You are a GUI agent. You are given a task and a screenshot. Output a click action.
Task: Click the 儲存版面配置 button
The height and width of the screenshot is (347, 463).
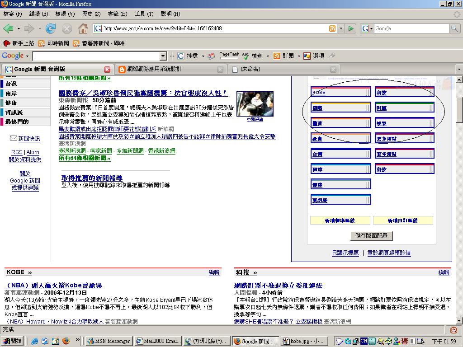coord(372,236)
